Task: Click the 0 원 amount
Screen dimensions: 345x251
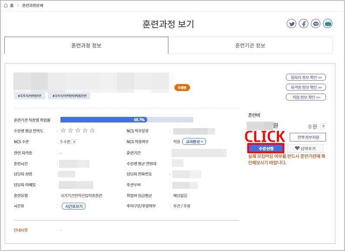Action: [313, 126]
